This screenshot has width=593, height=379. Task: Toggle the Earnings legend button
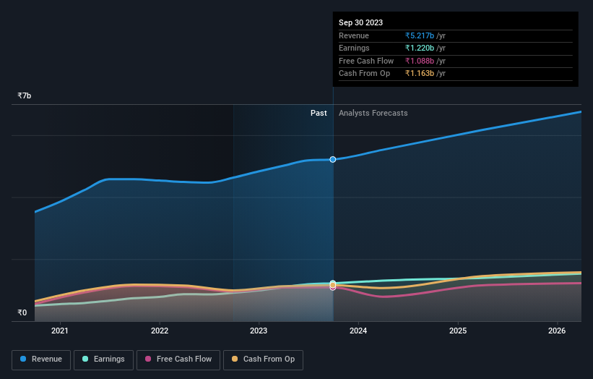(103, 359)
